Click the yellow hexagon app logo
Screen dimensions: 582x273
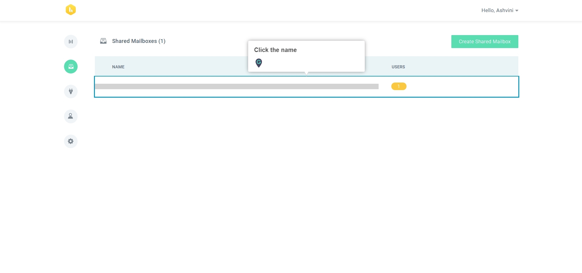(x=71, y=10)
